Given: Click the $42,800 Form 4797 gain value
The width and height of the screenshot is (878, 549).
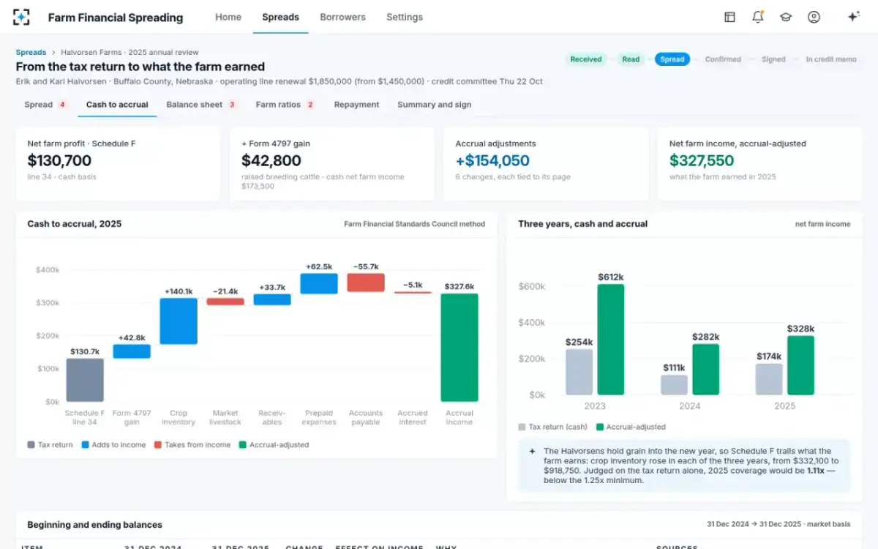Looking at the screenshot, I should click(271, 161).
